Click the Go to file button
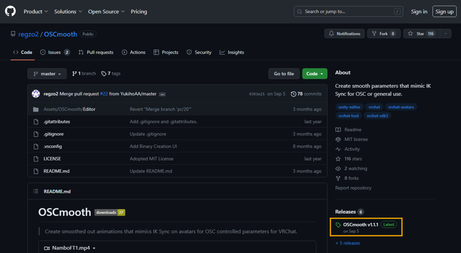This screenshot has width=461, height=253. pos(284,74)
